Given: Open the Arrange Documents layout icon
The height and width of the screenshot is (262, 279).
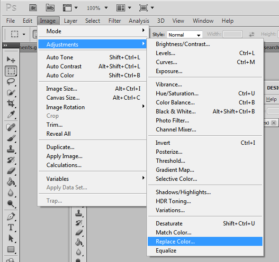Looking at the screenshot, I should tap(121, 8).
